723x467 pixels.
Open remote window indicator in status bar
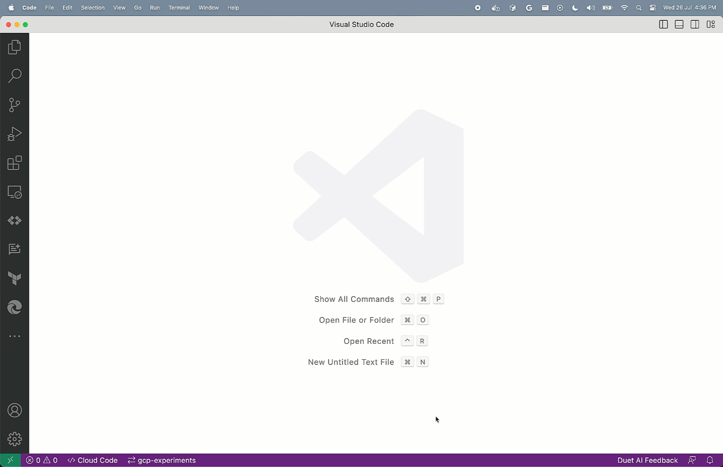(10, 460)
